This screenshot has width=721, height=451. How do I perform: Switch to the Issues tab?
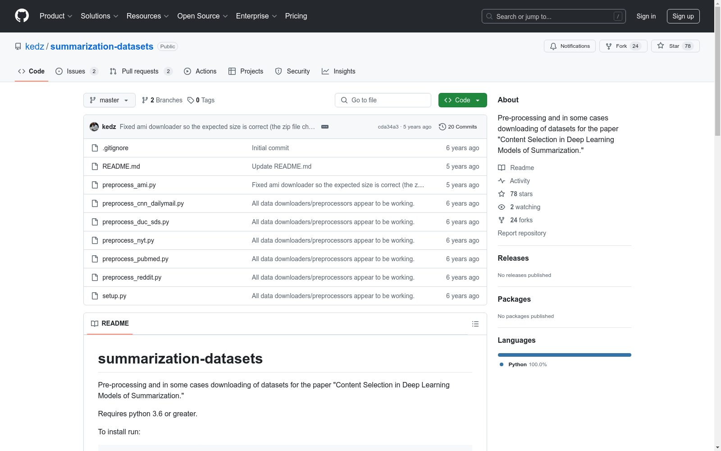click(77, 71)
